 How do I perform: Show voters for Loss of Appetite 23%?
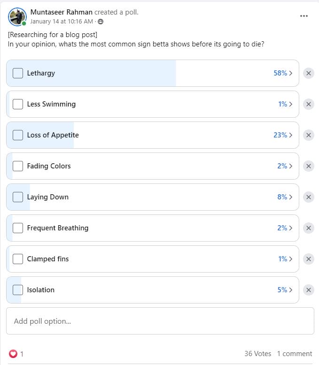click(x=283, y=135)
